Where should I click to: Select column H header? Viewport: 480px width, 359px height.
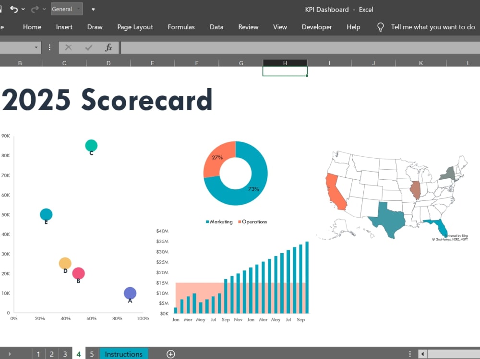pos(285,63)
